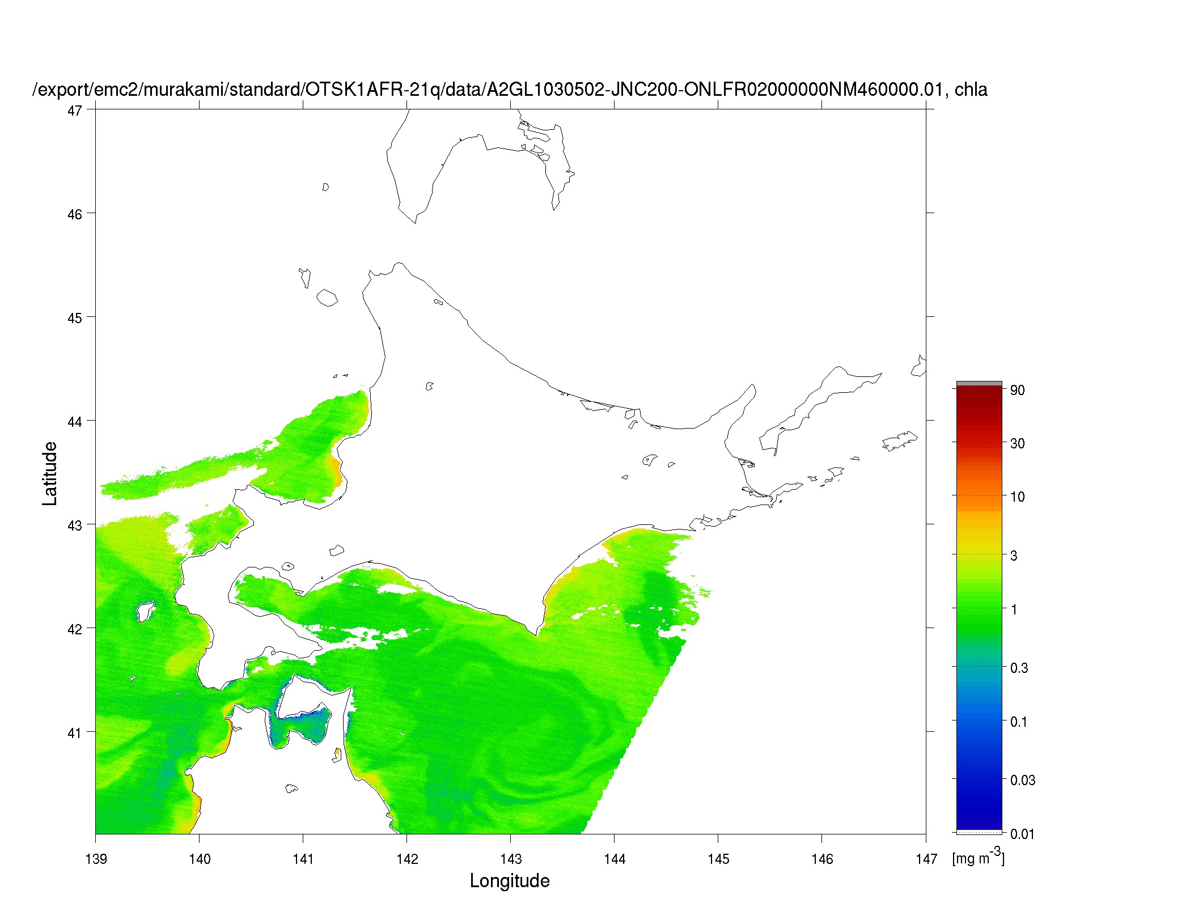Click colorbar label 0.1
This screenshot has width=1190, height=907.
(1019, 722)
